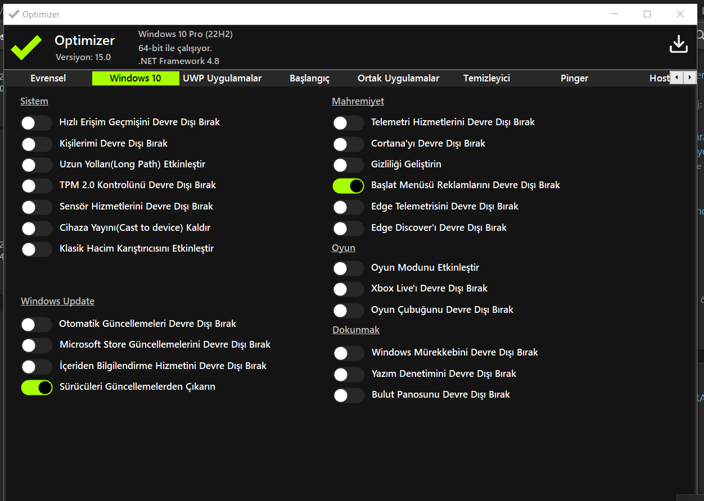
Task: Go to the Başlangıç tab
Action: tap(309, 78)
